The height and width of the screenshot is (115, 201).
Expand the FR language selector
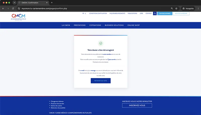84,13
